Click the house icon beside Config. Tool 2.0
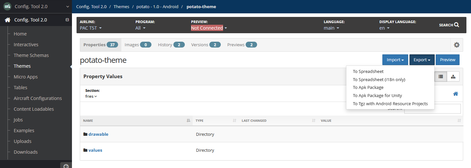This screenshot has width=471, height=168. point(8,20)
